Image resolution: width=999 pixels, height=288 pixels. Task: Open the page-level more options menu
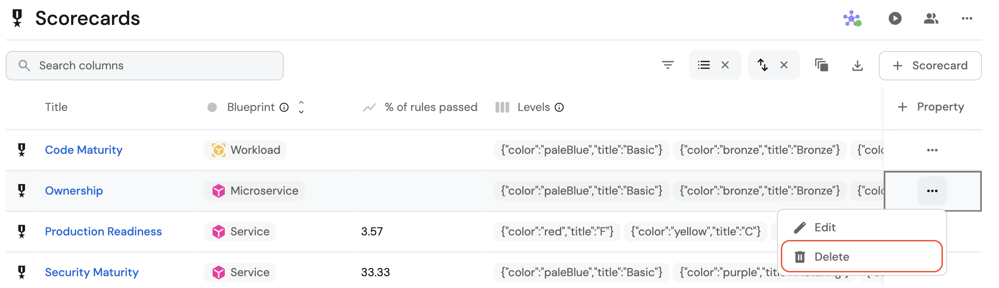point(967,18)
